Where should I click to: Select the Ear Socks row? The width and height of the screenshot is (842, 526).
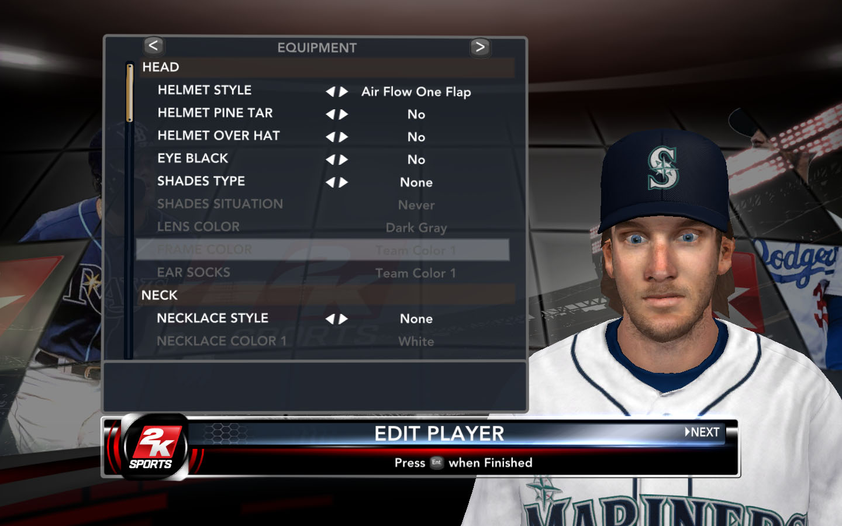[323, 273]
